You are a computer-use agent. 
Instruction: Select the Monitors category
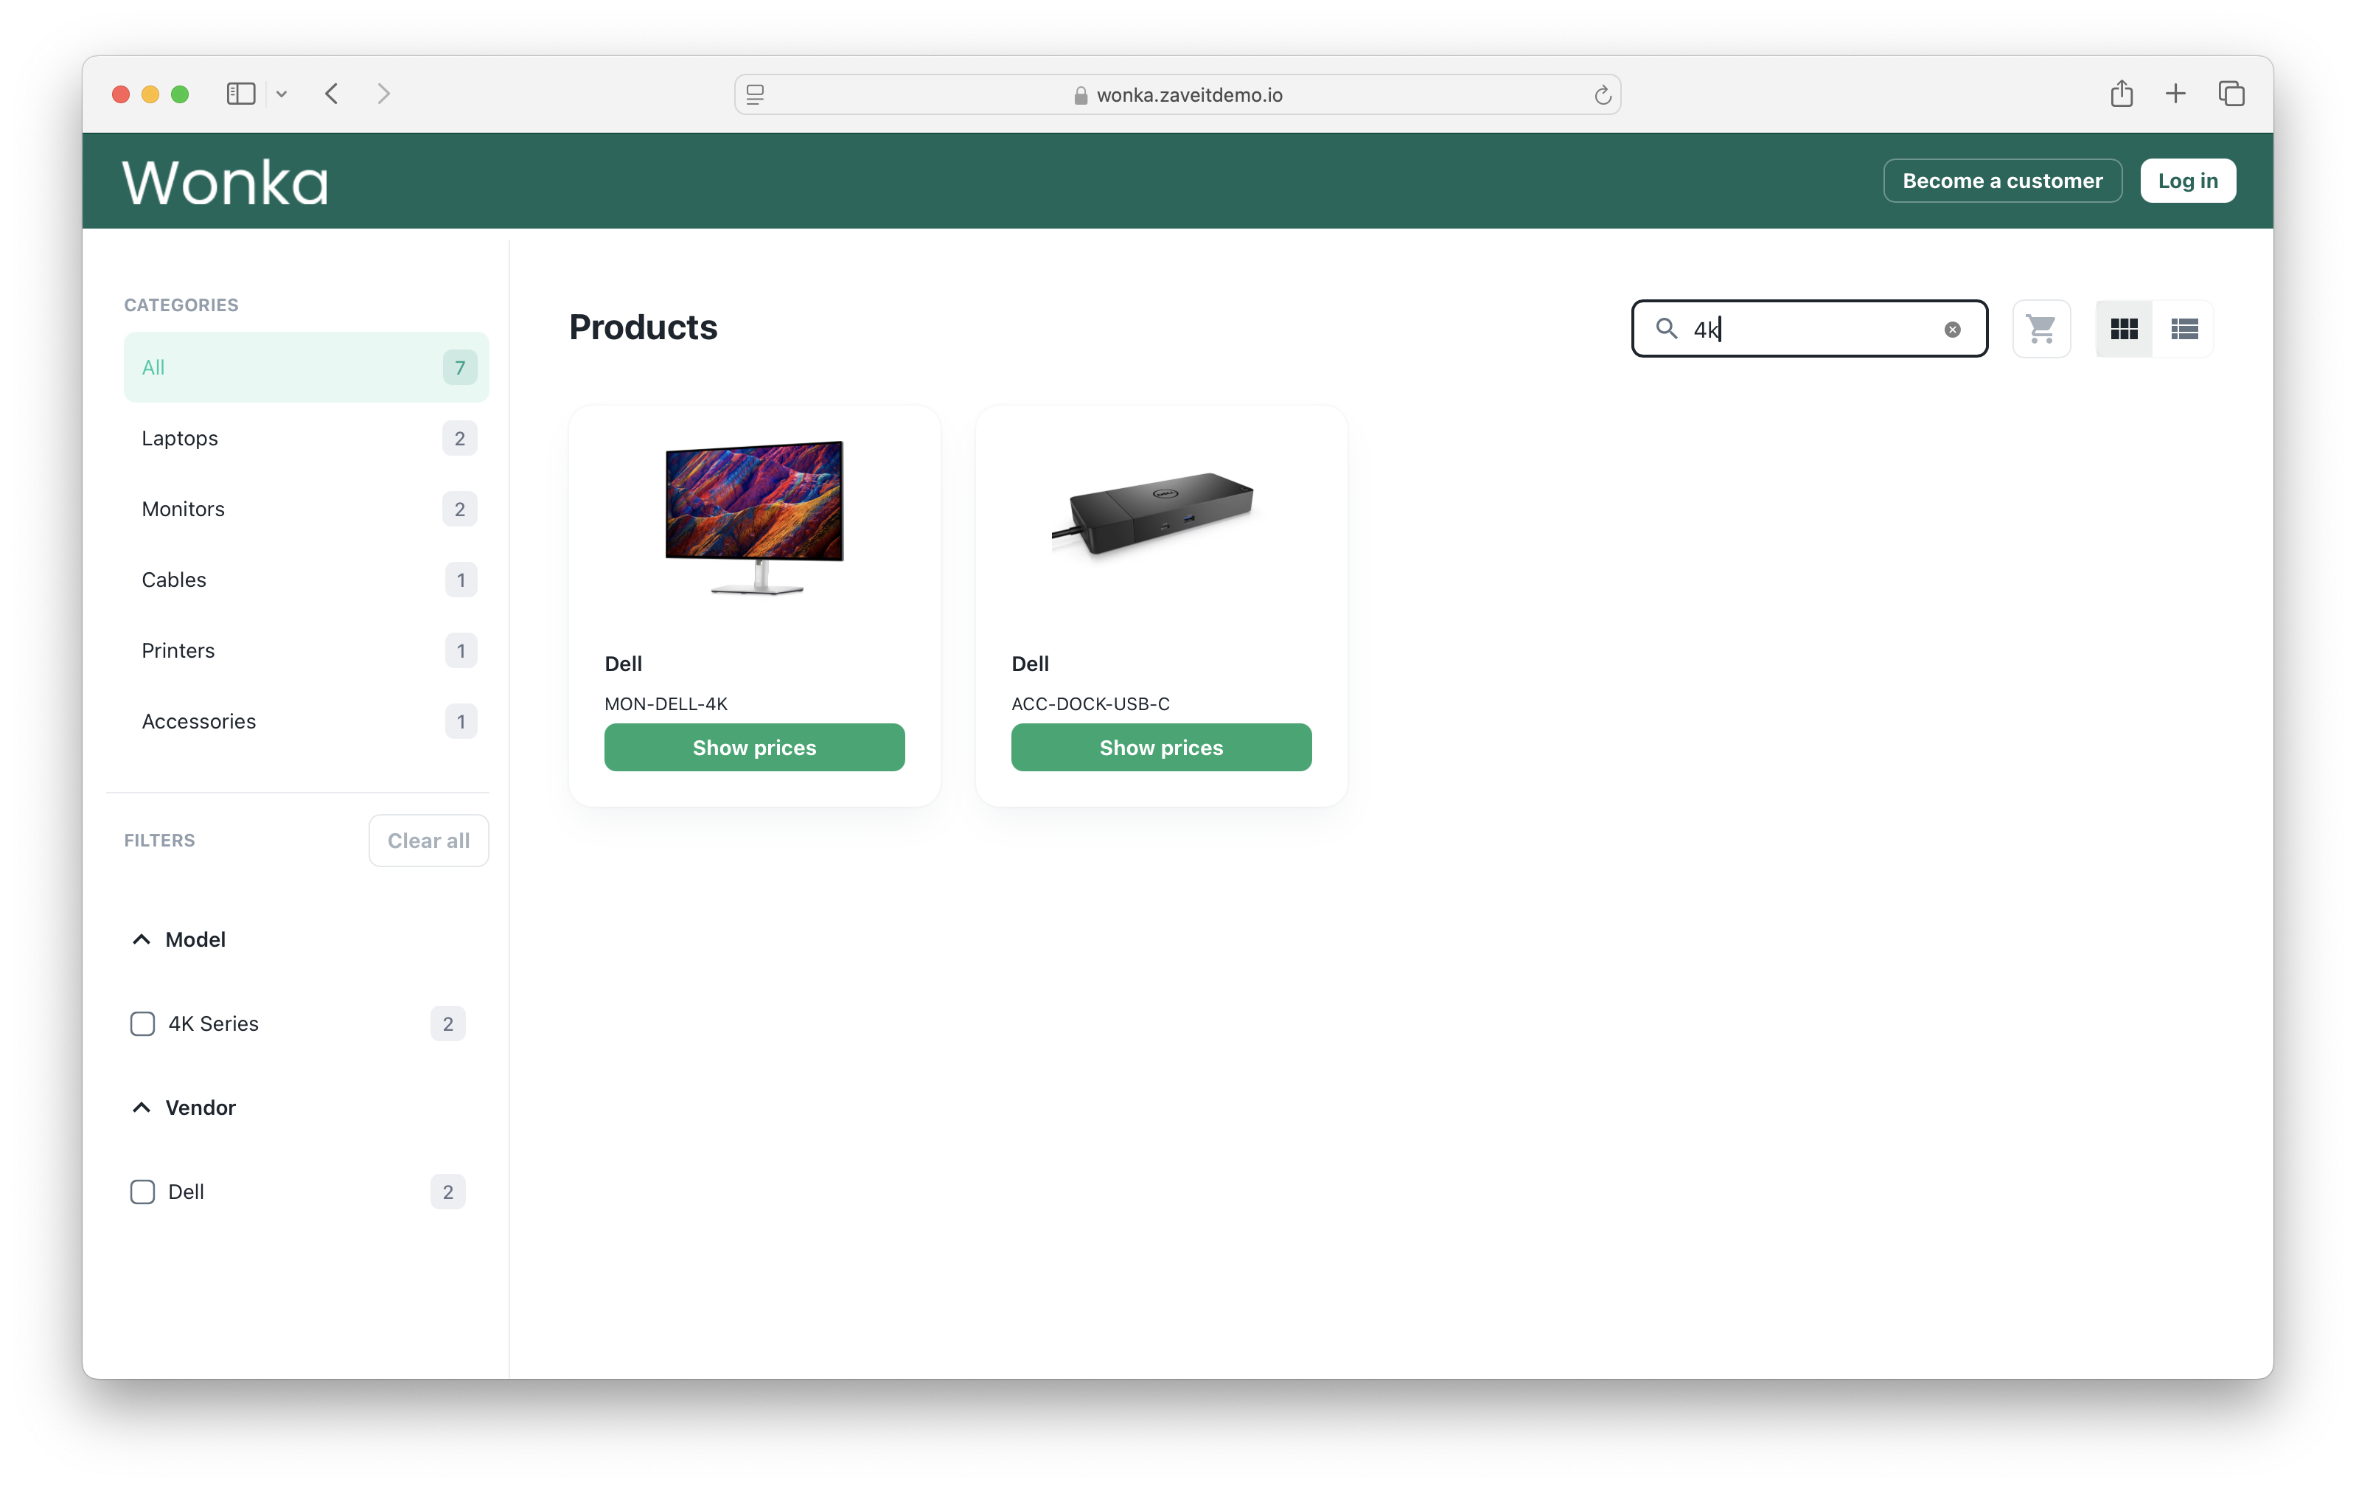coord(184,507)
